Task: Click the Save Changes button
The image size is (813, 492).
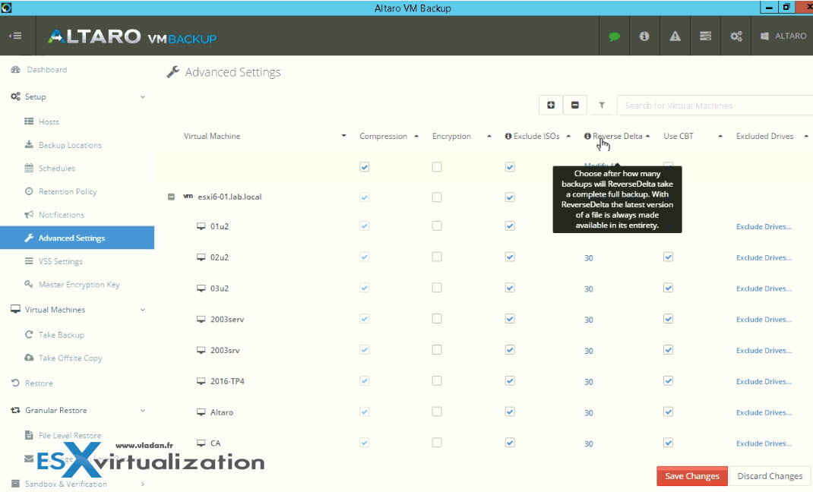Action: 691,476
